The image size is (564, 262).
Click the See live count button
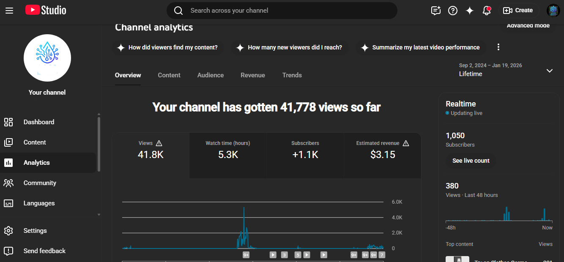(471, 161)
